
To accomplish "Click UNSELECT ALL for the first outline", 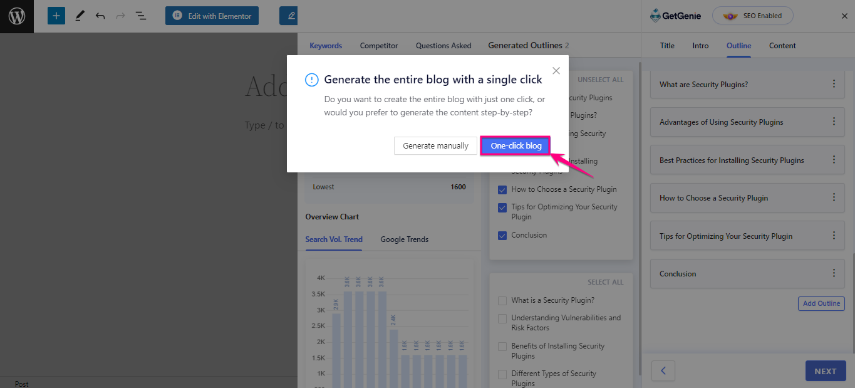I will tap(601, 80).
